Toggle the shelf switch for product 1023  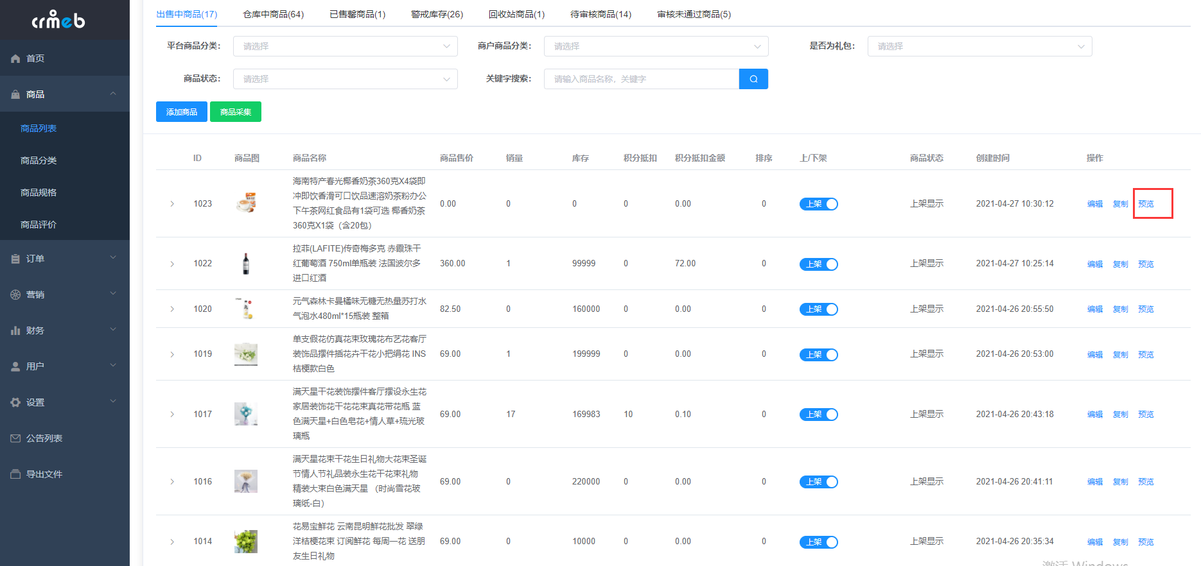coord(818,204)
